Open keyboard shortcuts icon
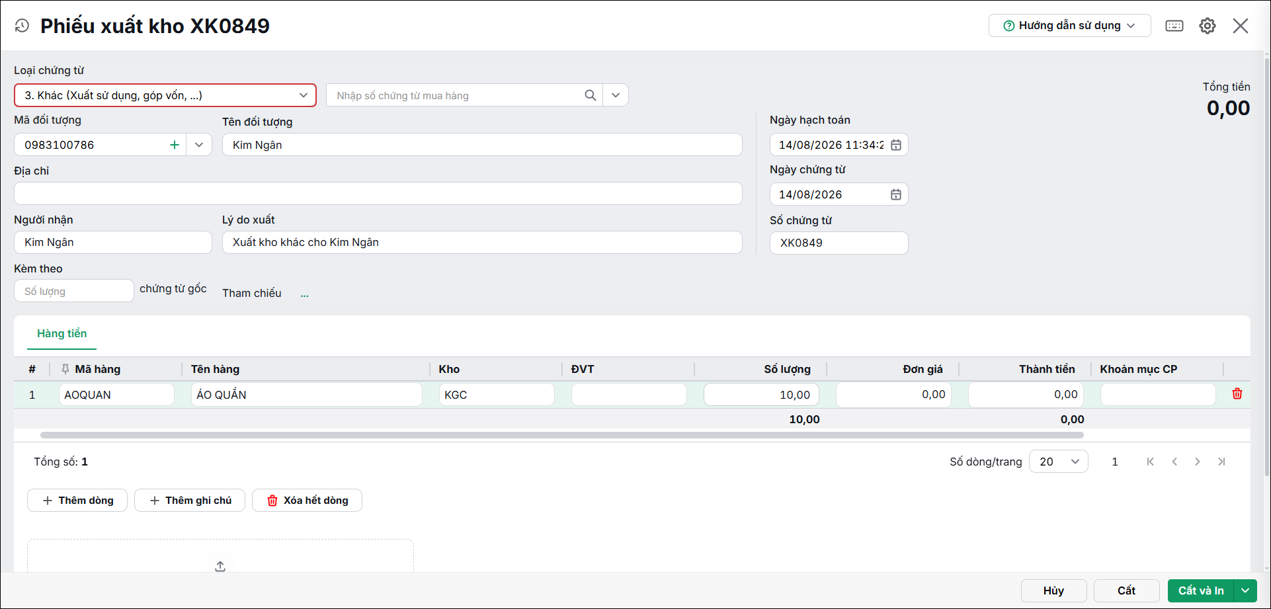Screen dimensions: 1271x609 pos(1174,26)
